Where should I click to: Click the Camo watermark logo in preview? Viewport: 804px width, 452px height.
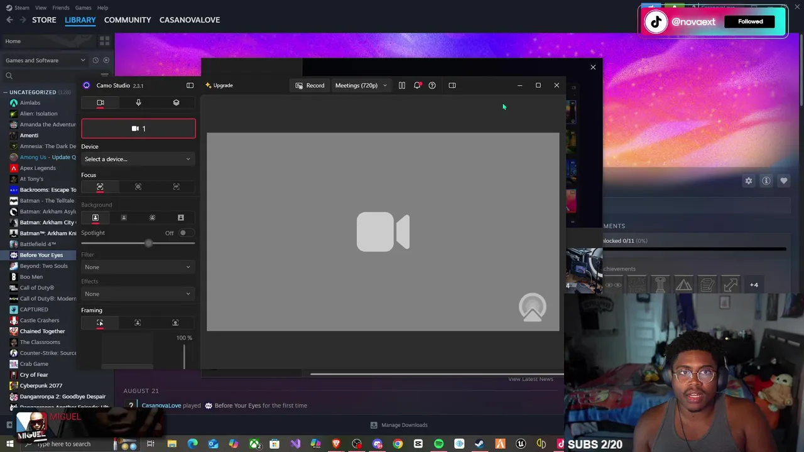[533, 308]
